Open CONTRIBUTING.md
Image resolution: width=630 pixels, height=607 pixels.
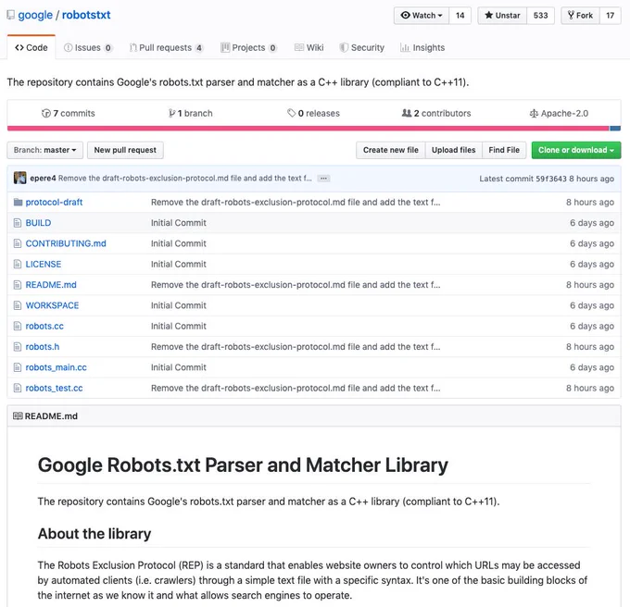point(66,243)
